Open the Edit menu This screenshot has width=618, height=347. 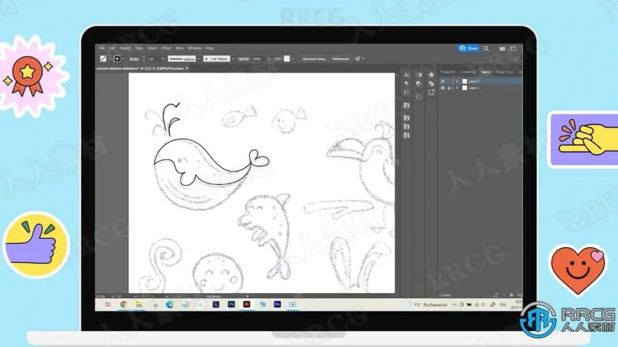pos(112,48)
